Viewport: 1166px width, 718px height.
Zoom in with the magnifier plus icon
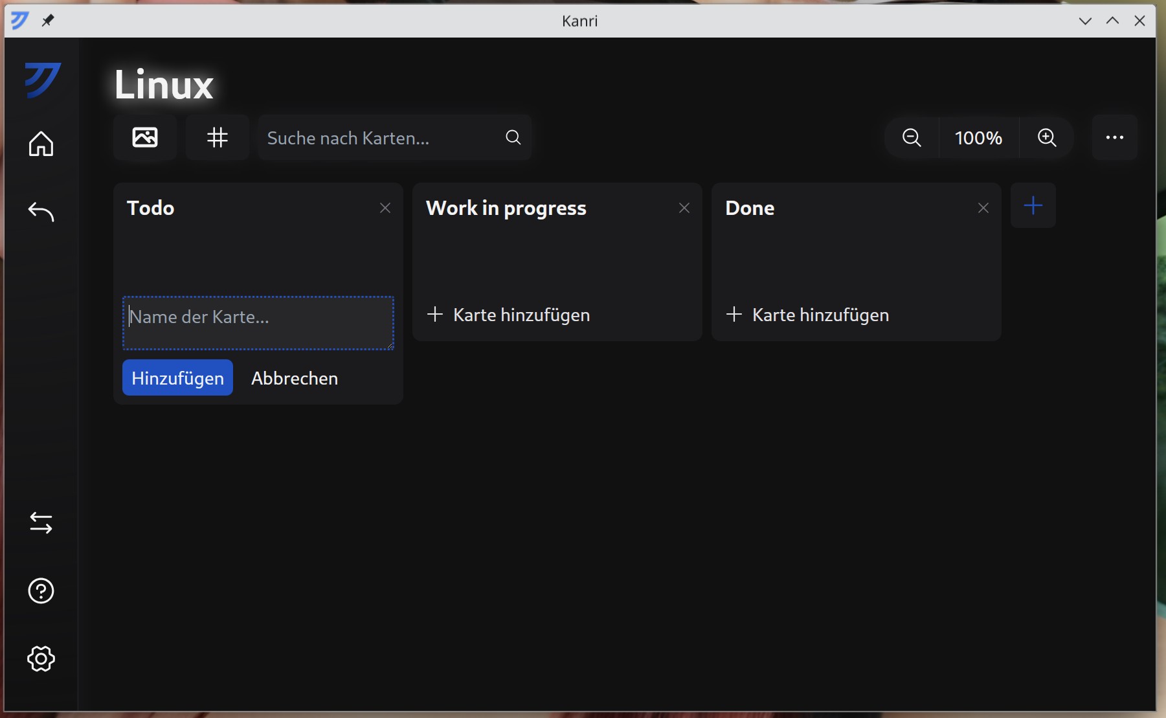coord(1047,137)
